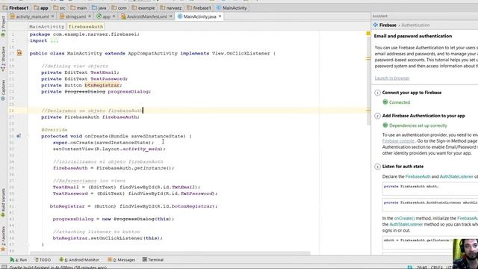Close the strings.xml tab

coord(90,16)
